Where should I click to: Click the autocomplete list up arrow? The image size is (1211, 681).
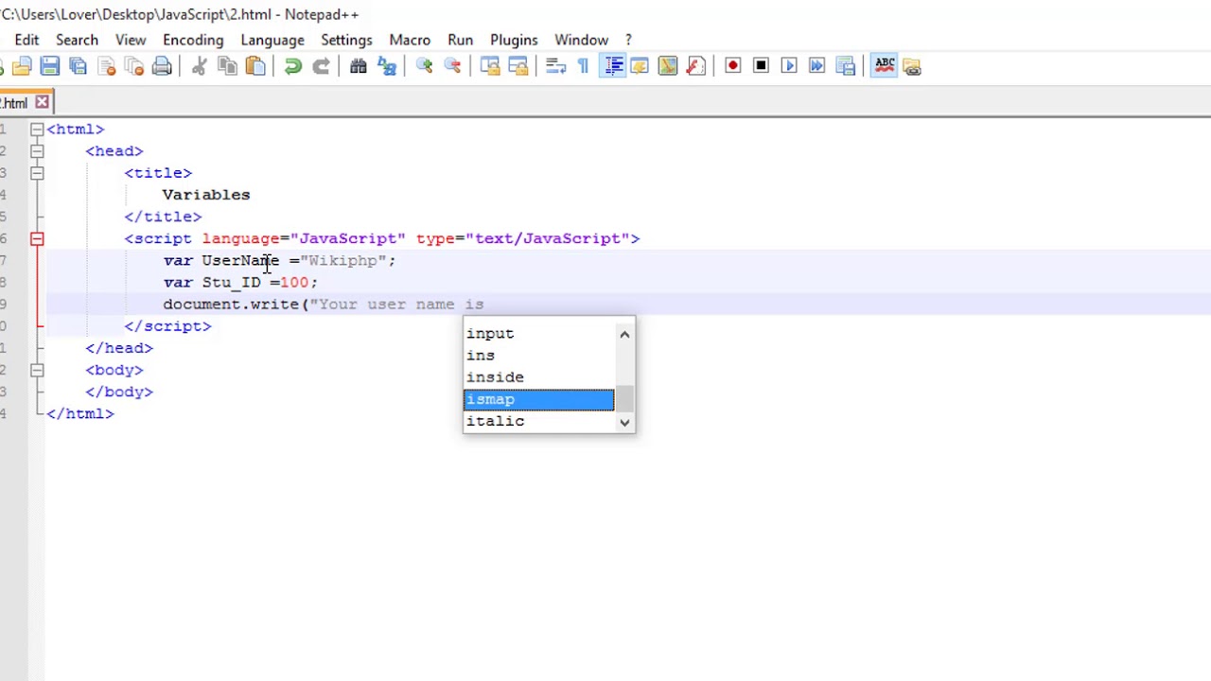tap(624, 334)
